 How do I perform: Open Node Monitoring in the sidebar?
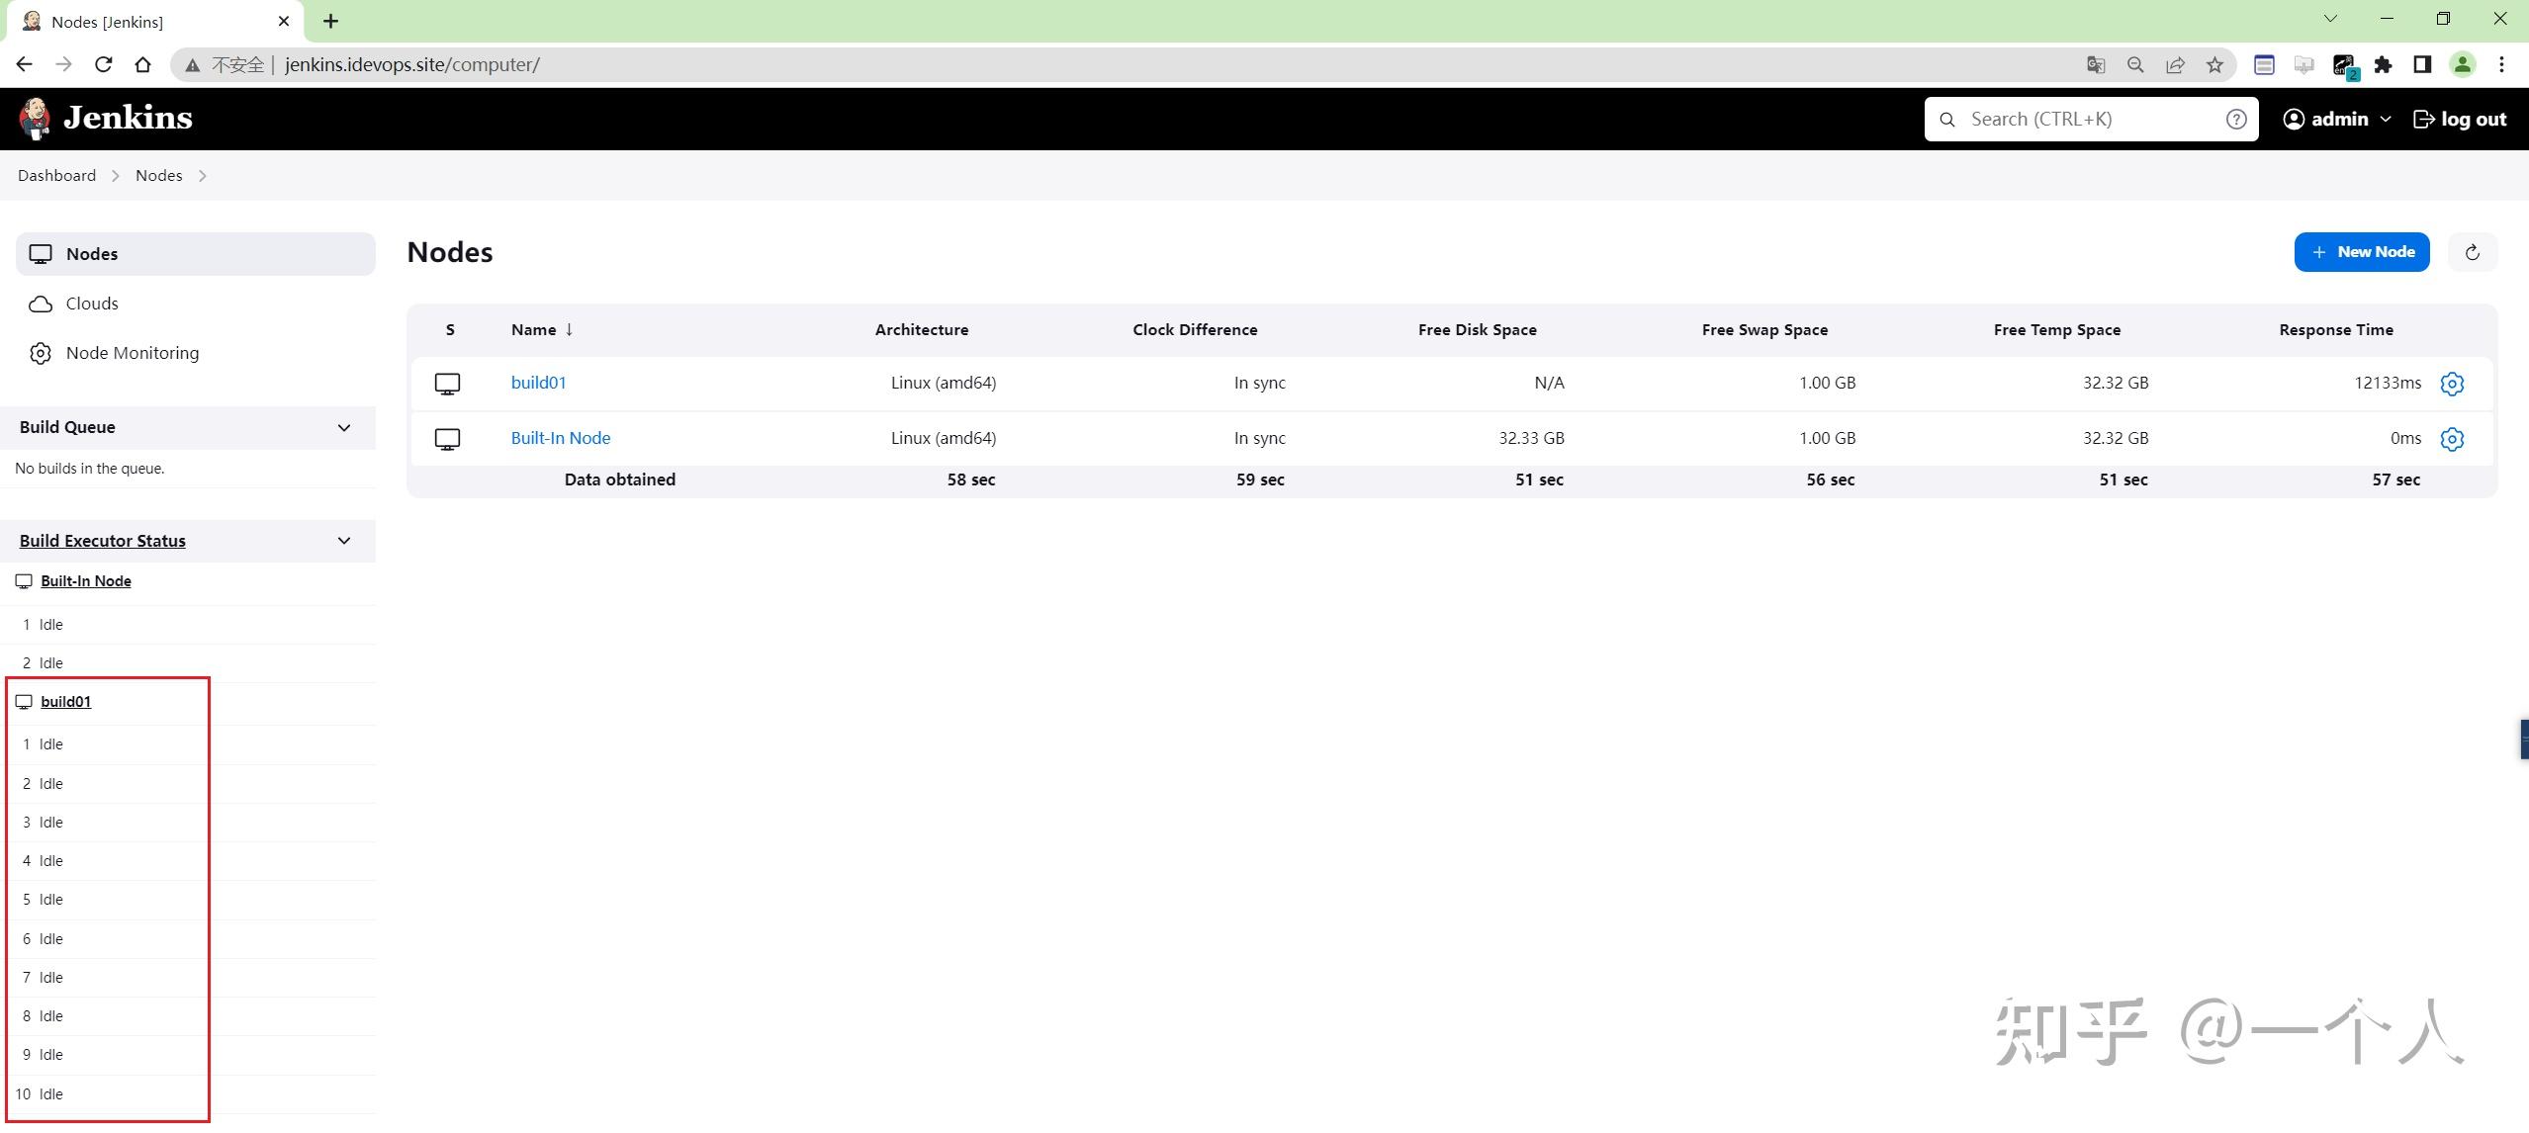click(x=132, y=353)
